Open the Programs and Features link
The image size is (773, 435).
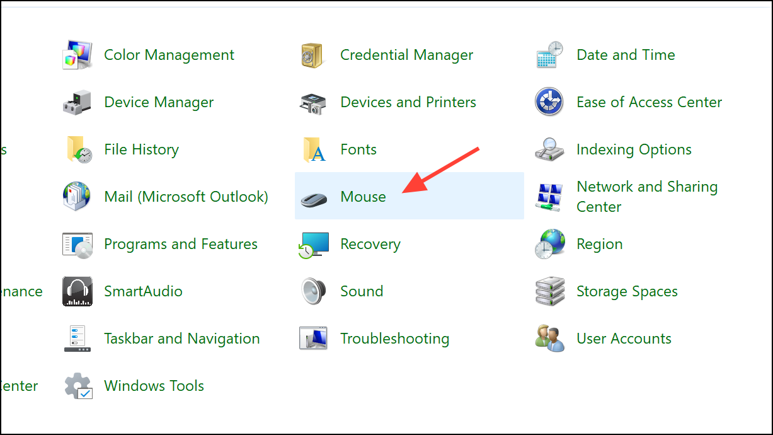[181, 245]
